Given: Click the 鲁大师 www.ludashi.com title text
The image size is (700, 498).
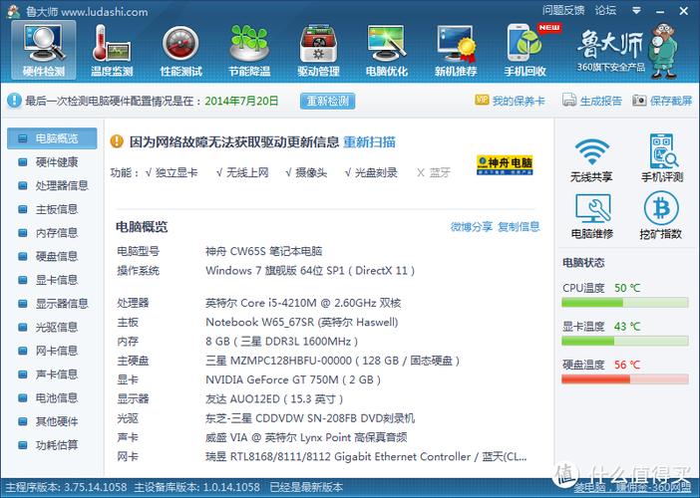Looking at the screenshot, I should pos(87,12).
